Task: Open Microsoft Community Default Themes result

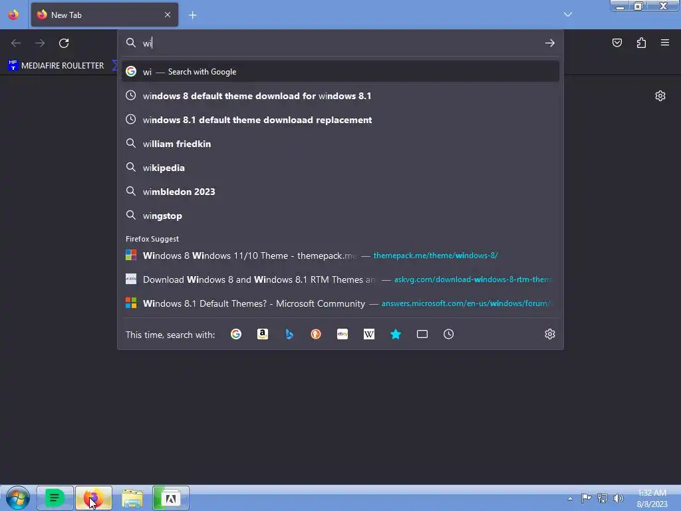Action: [340, 303]
